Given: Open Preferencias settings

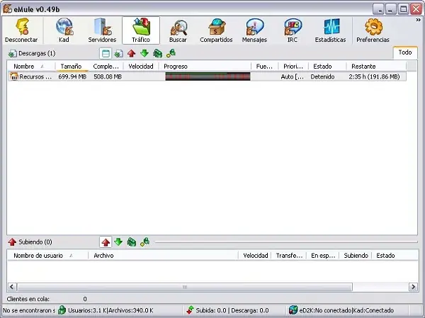Looking at the screenshot, I should pyautogui.click(x=373, y=30).
